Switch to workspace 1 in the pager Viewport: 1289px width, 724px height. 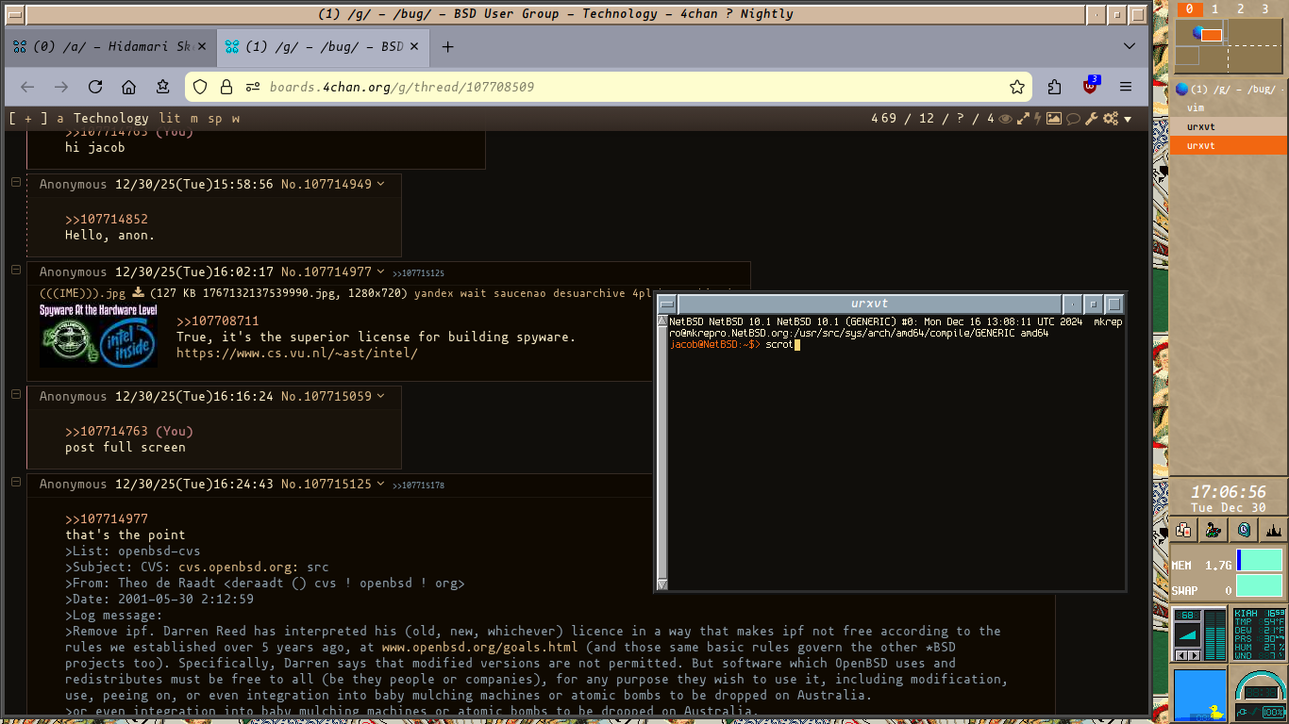click(x=1214, y=9)
